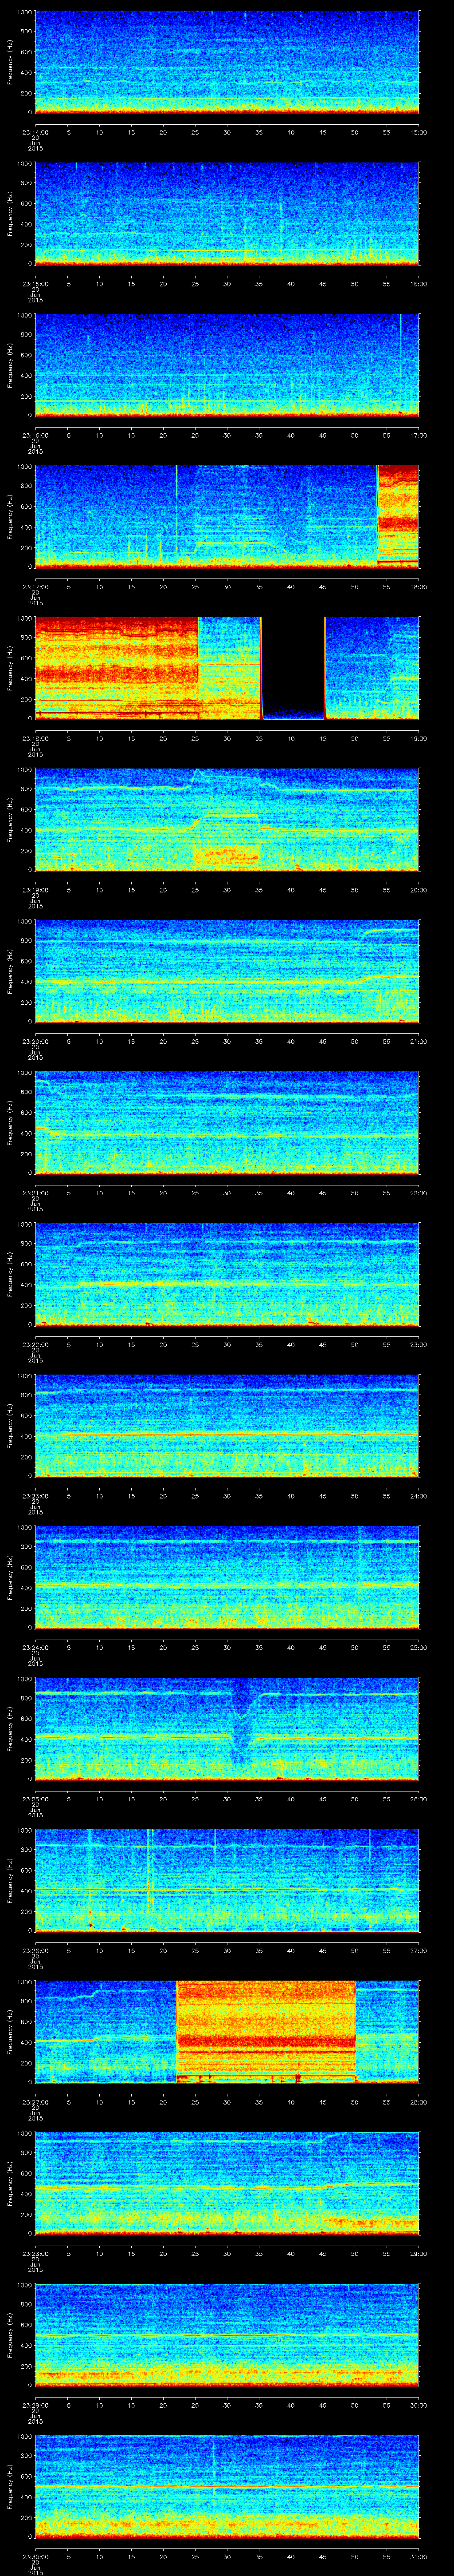Click the "22:00" end time label
This screenshot has width=454, height=2576.
coord(419,1193)
